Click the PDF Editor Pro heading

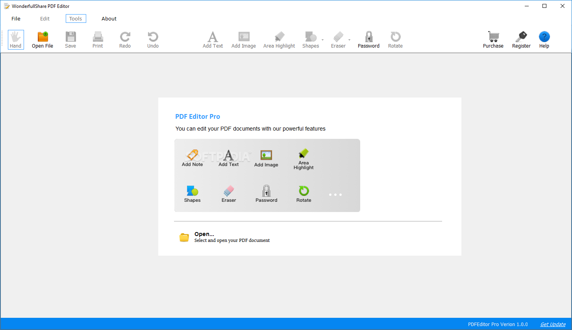pos(198,116)
